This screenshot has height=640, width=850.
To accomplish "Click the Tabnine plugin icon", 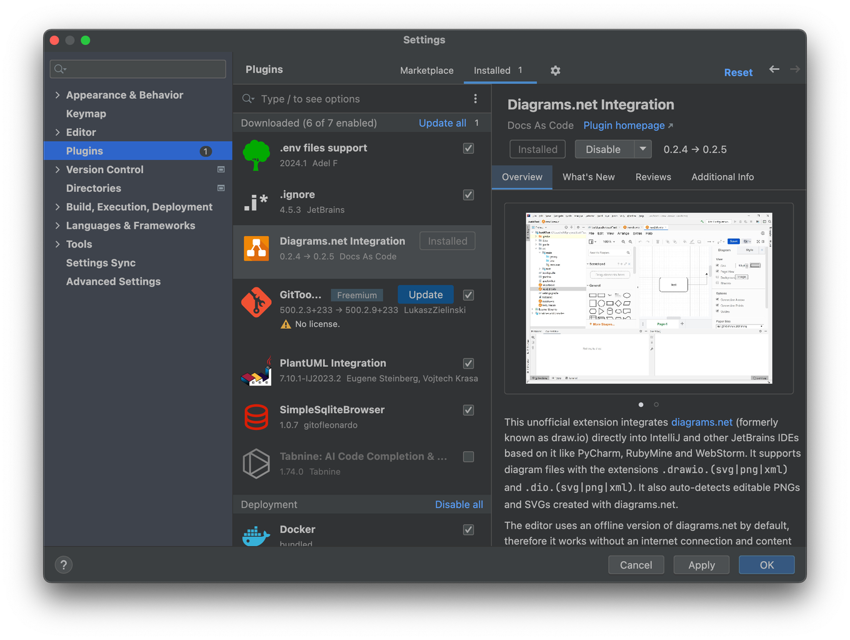I will pyautogui.click(x=256, y=464).
